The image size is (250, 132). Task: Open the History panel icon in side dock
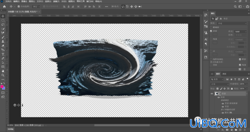click(x=206, y=15)
